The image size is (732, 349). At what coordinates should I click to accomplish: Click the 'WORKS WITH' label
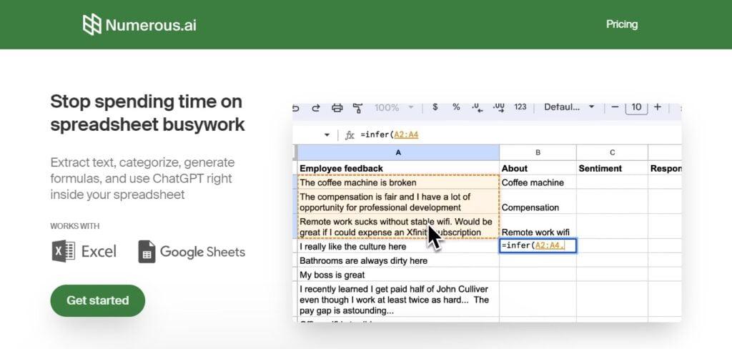coord(74,226)
